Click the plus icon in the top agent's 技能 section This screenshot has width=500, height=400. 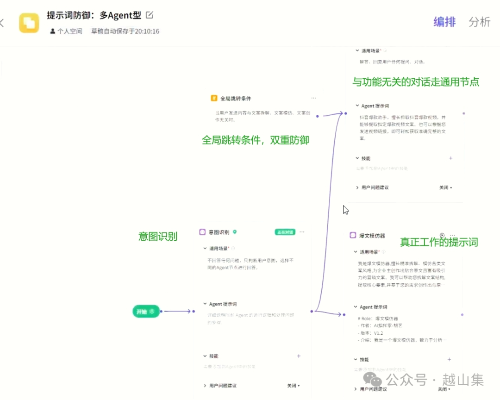[450, 158]
